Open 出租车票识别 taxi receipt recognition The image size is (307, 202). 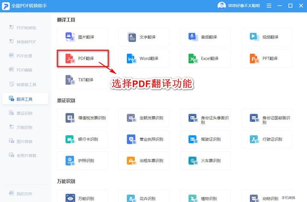(x=144, y=161)
